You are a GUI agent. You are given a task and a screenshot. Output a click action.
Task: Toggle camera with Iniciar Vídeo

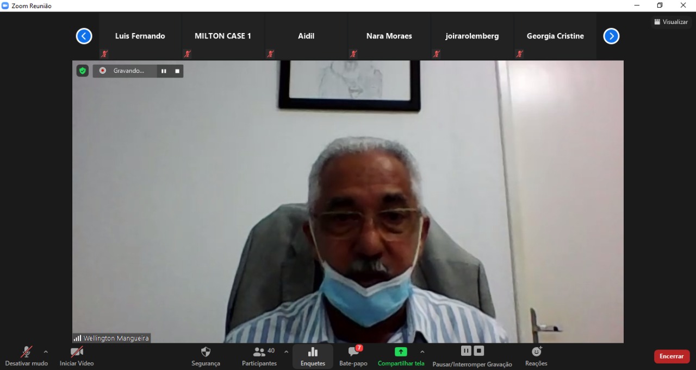click(77, 356)
